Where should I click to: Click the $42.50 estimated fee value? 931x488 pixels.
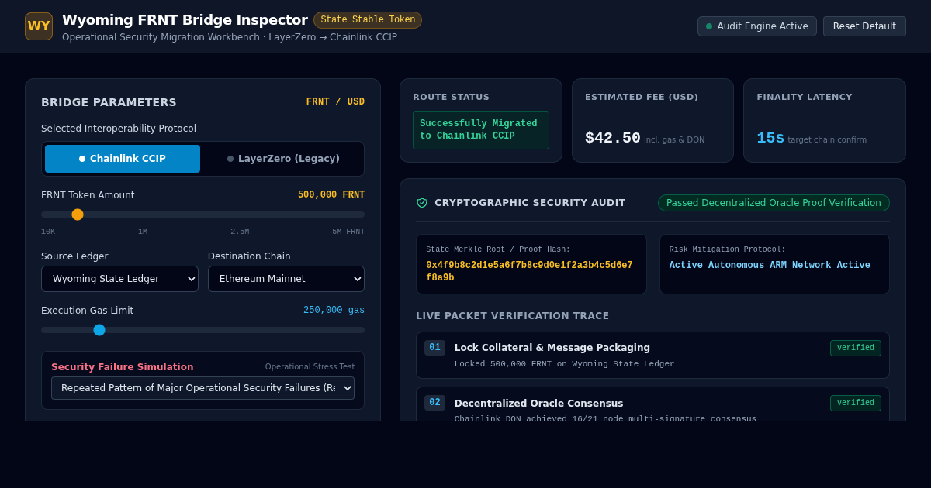click(x=613, y=138)
